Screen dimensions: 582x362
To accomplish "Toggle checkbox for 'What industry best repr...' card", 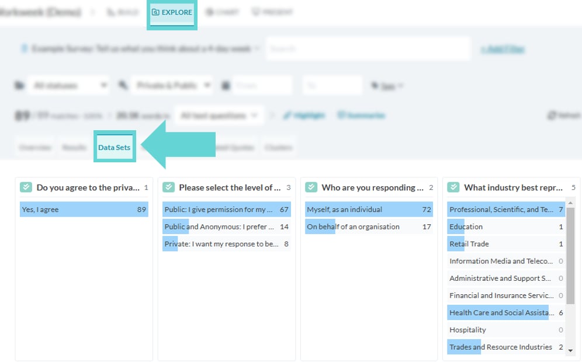I will [x=453, y=187].
